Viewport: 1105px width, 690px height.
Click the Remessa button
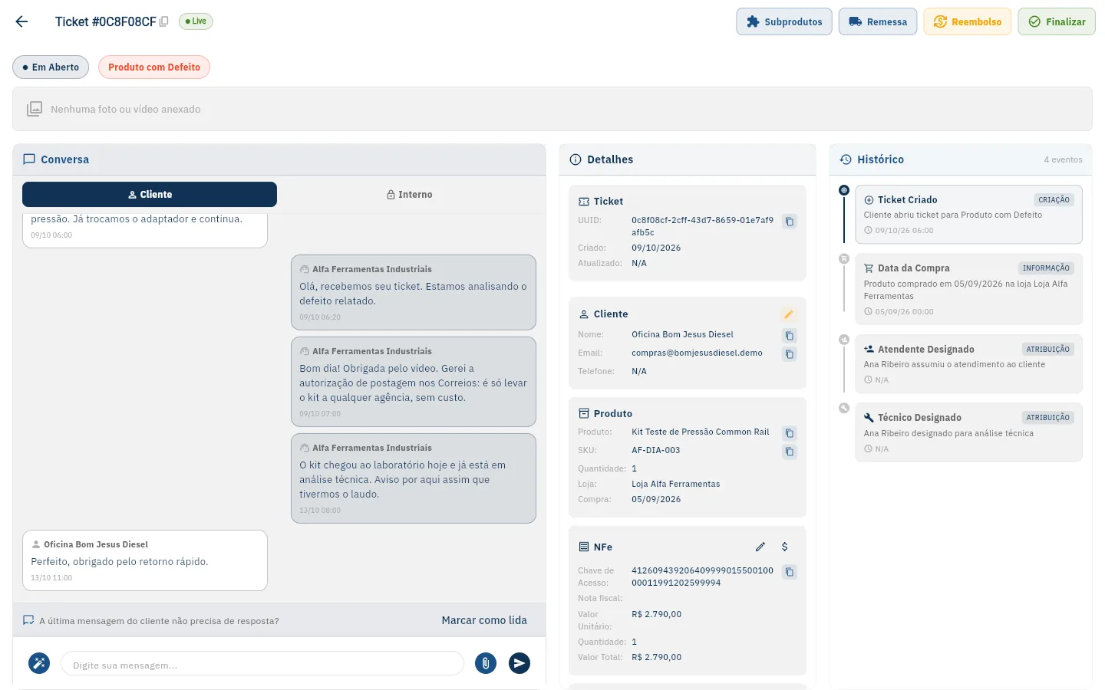point(878,21)
